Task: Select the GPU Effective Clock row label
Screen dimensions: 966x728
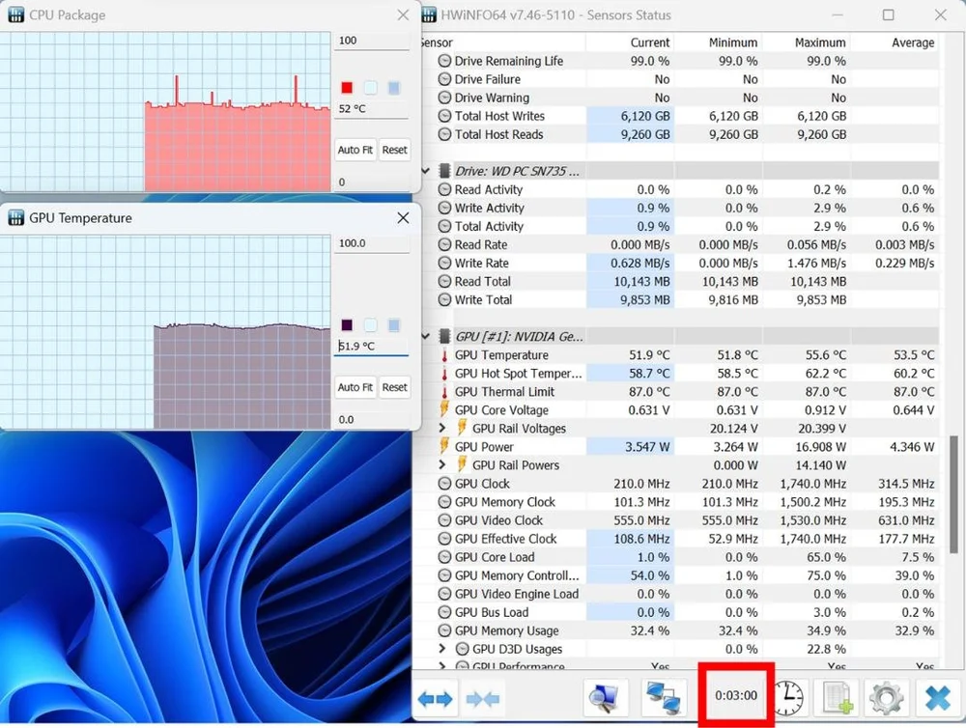Action: (505, 539)
